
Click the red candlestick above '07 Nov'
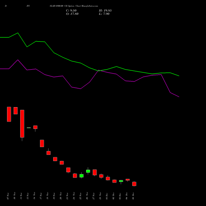9,114
